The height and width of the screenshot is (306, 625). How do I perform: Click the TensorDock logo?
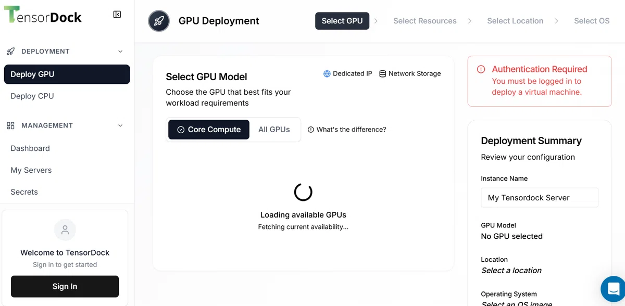[43, 16]
